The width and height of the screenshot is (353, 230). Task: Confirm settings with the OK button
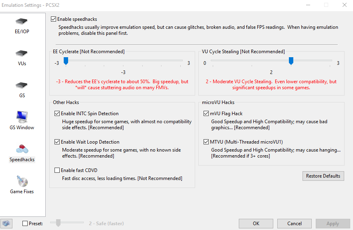pyautogui.click(x=256, y=224)
